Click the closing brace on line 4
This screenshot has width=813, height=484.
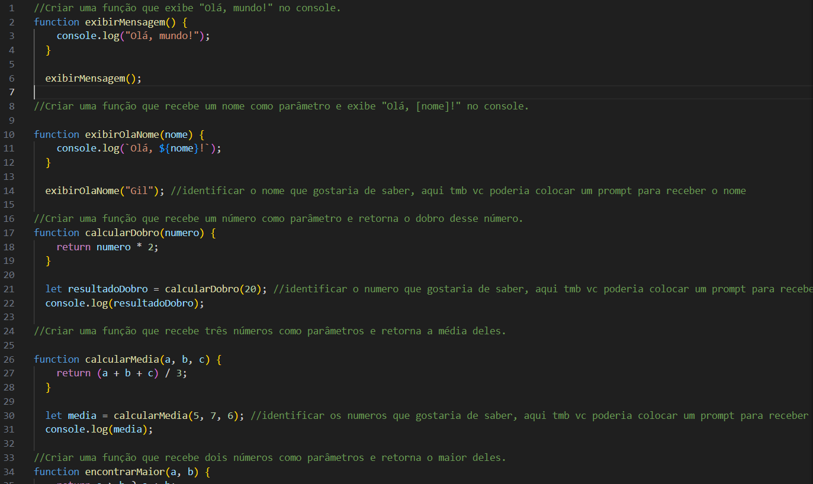pyautogui.click(x=49, y=50)
